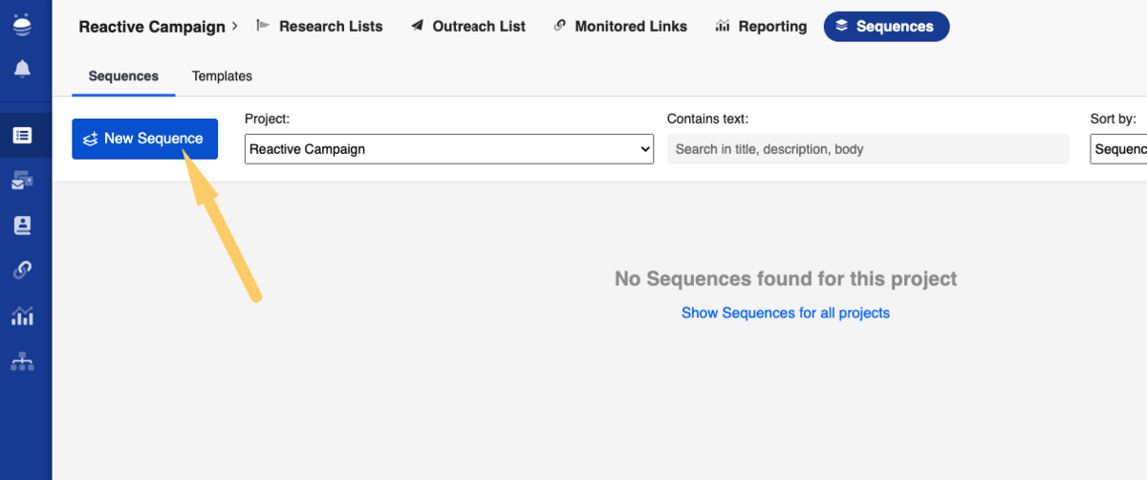Focus the Contains text search field
1147x480 pixels.
tap(867, 149)
